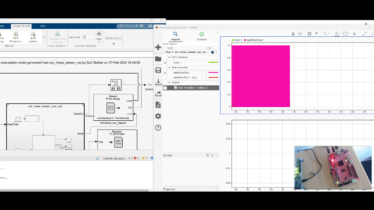Image resolution: width=374 pixels, height=210 pixels.
Task: Check the Rate Transition:1 signal checkbox
Action: (165, 87)
